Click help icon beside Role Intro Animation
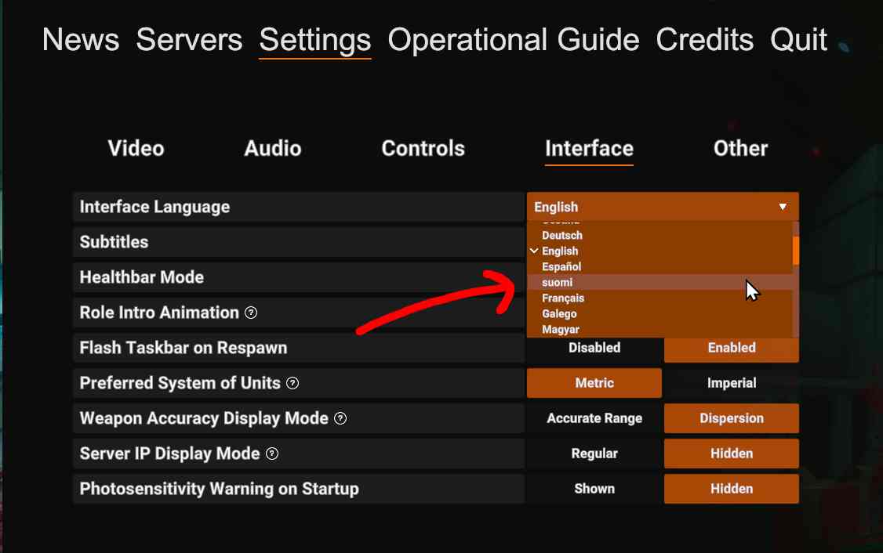 point(251,313)
